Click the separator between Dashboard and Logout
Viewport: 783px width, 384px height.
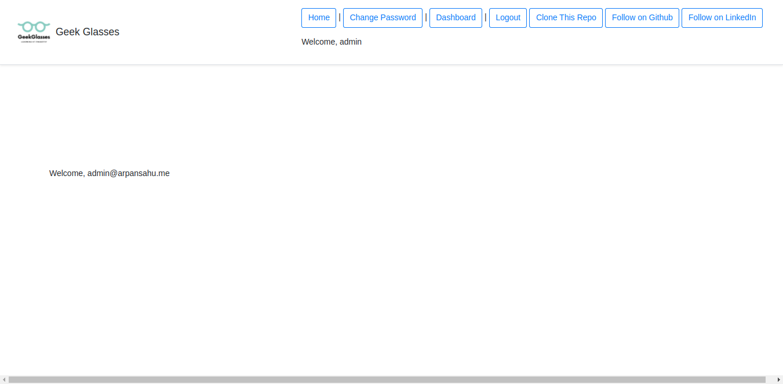point(486,17)
